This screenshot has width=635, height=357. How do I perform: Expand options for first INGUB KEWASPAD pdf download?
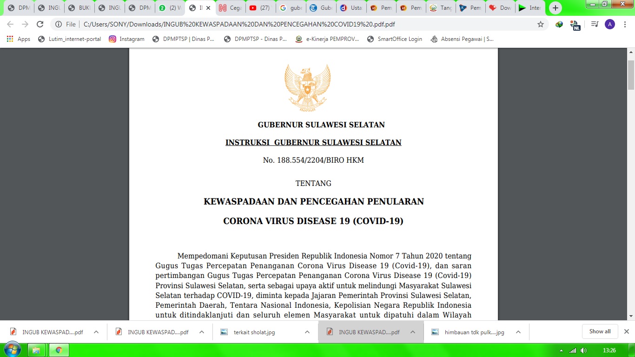(x=96, y=332)
